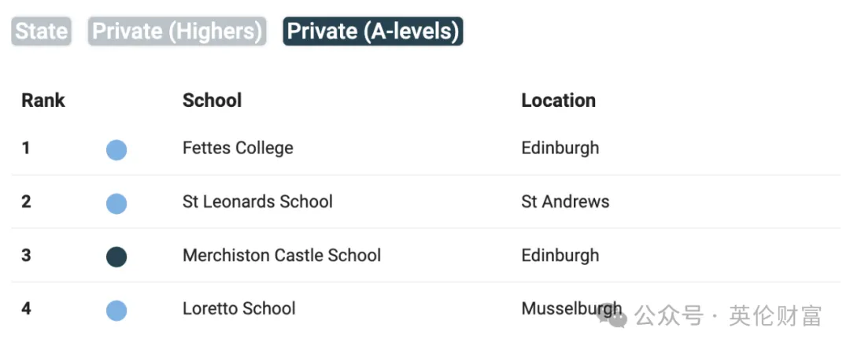Select the Private (A-levels) tab
Image resolution: width=850 pixels, height=350 pixels.
point(373,31)
